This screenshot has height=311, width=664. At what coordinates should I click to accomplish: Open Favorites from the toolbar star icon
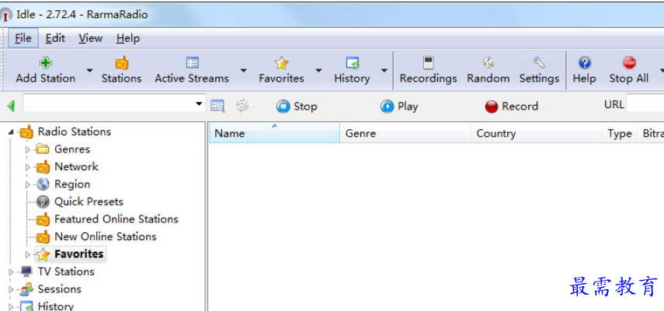[x=281, y=63]
